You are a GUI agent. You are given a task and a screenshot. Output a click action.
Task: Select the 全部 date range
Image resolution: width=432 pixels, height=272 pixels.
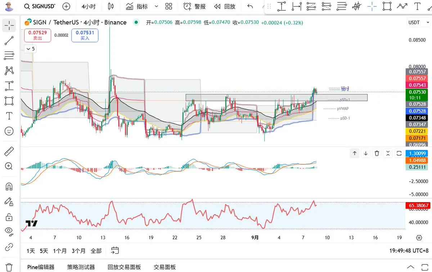(x=96, y=251)
